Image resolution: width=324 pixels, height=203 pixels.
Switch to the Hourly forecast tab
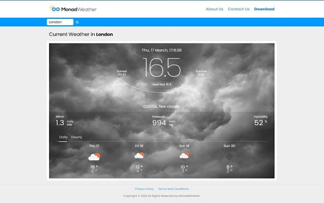coord(77,137)
